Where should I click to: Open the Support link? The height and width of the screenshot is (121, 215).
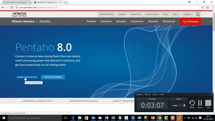click(x=122, y=14)
